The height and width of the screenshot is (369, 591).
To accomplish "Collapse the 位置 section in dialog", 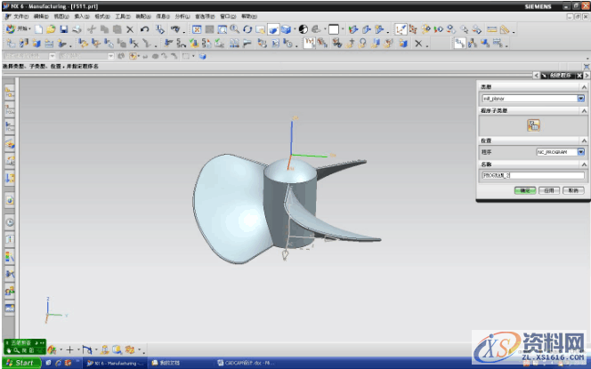I will tap(584, 140).
